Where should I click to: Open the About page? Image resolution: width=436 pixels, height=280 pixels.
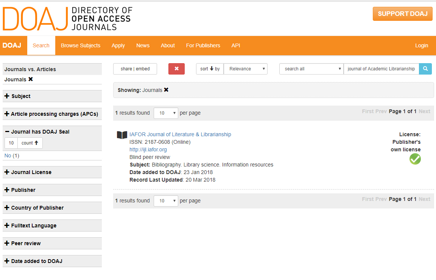point(168,46)
